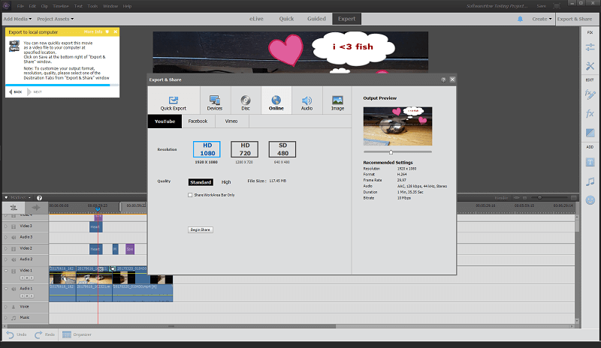Toggle Video 3 track film icon
Viewport: 601px width, 348px height.
(x=14, y=226)
